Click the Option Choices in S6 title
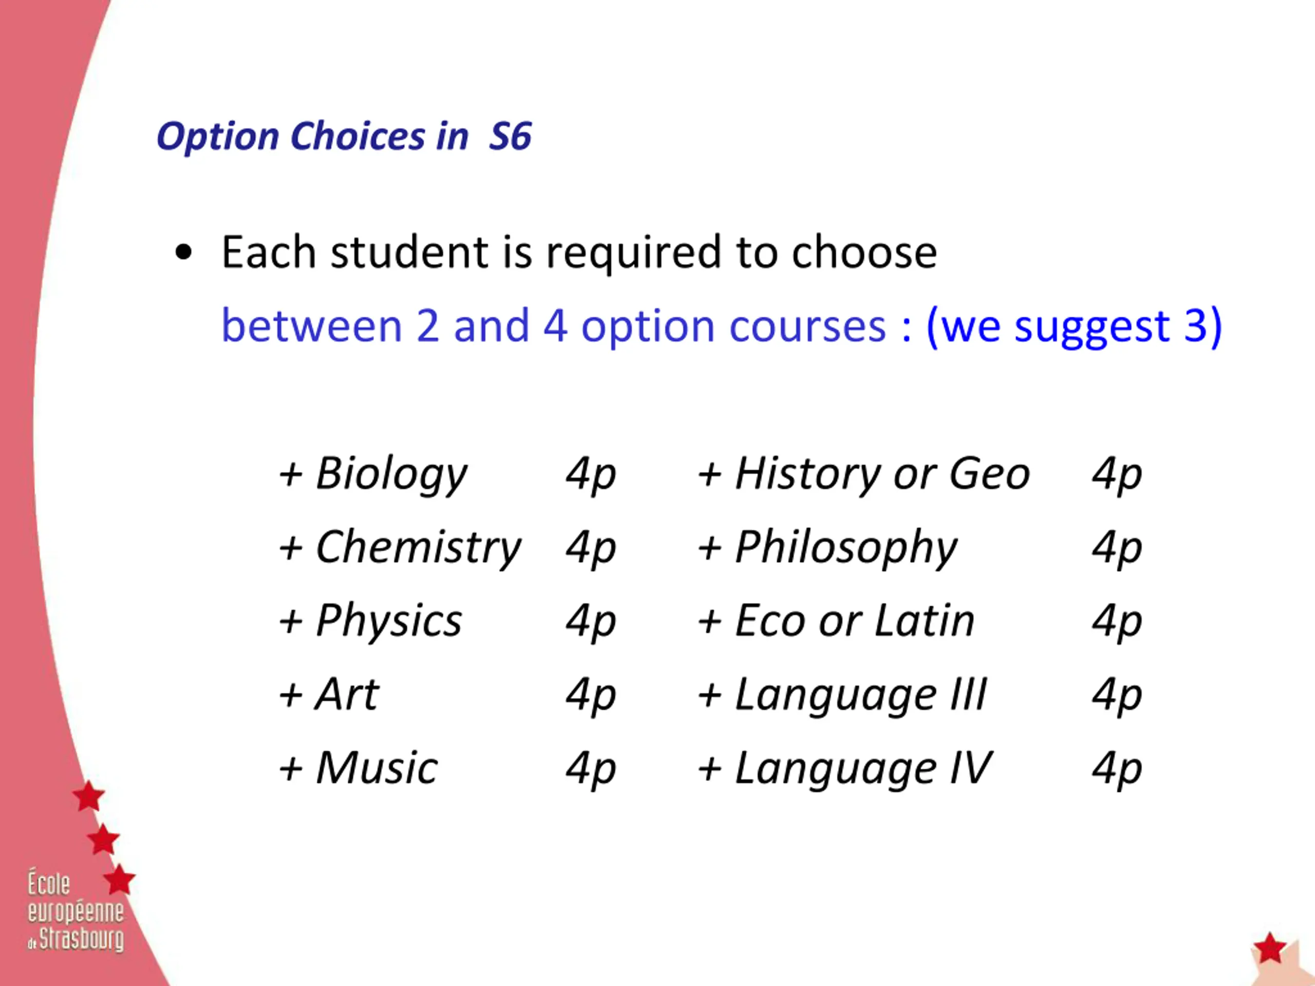 (x=344, y=136)
